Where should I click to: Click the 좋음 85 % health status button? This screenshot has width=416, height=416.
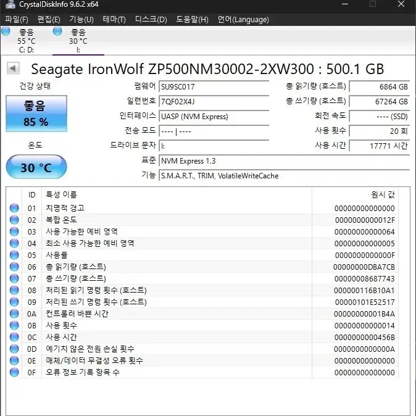coord(36,114)
